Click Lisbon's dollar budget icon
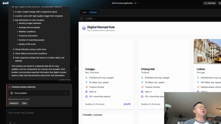The image size is (221, 124). [x=198, y=77]
